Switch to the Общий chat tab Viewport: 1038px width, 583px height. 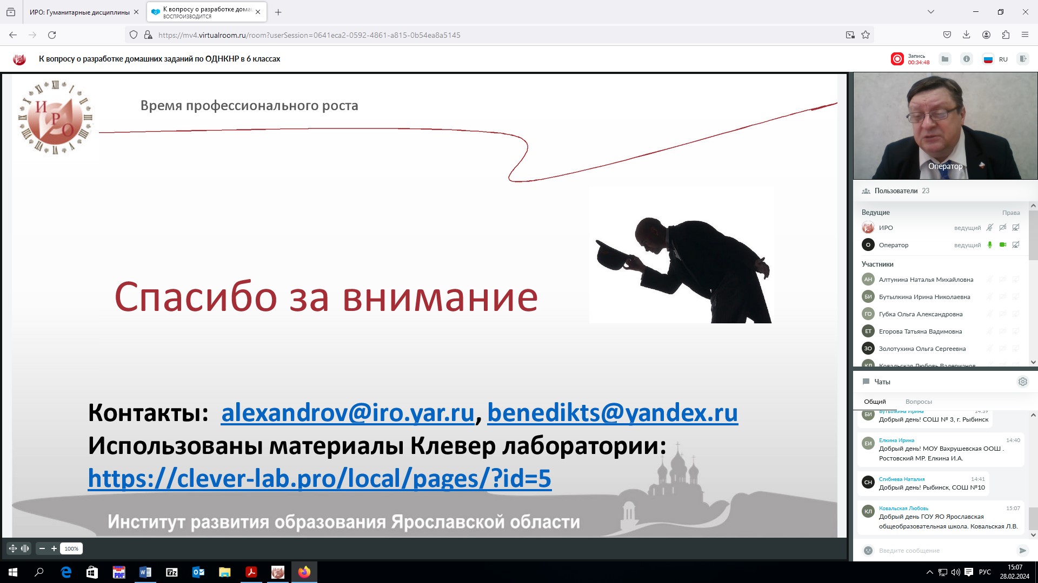click(875, 402)
